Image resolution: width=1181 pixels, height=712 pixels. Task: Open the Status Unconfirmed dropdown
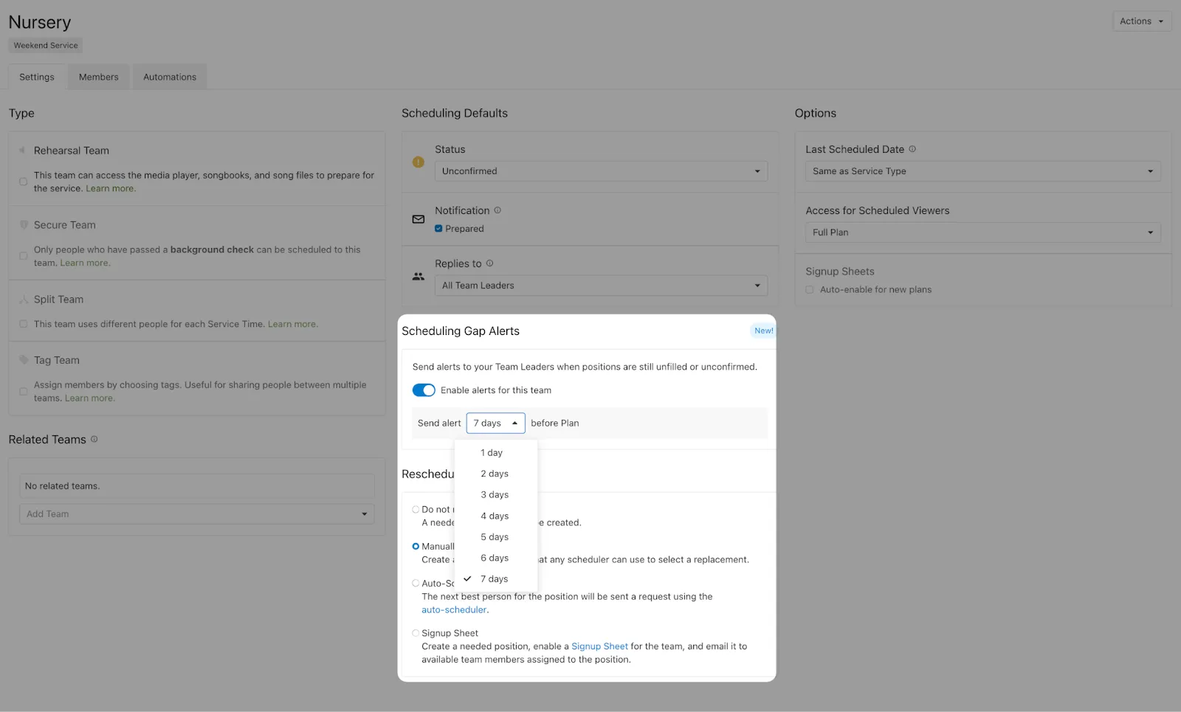601,171
